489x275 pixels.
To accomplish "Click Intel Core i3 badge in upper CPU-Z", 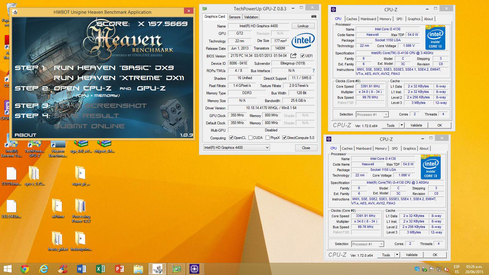I will point(435,38).
